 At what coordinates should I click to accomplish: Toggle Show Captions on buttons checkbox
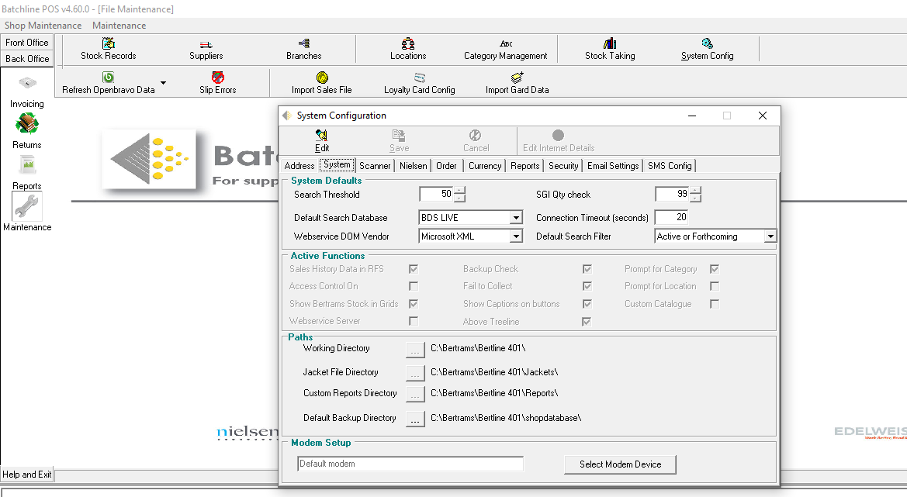click(x=587, y=304)
